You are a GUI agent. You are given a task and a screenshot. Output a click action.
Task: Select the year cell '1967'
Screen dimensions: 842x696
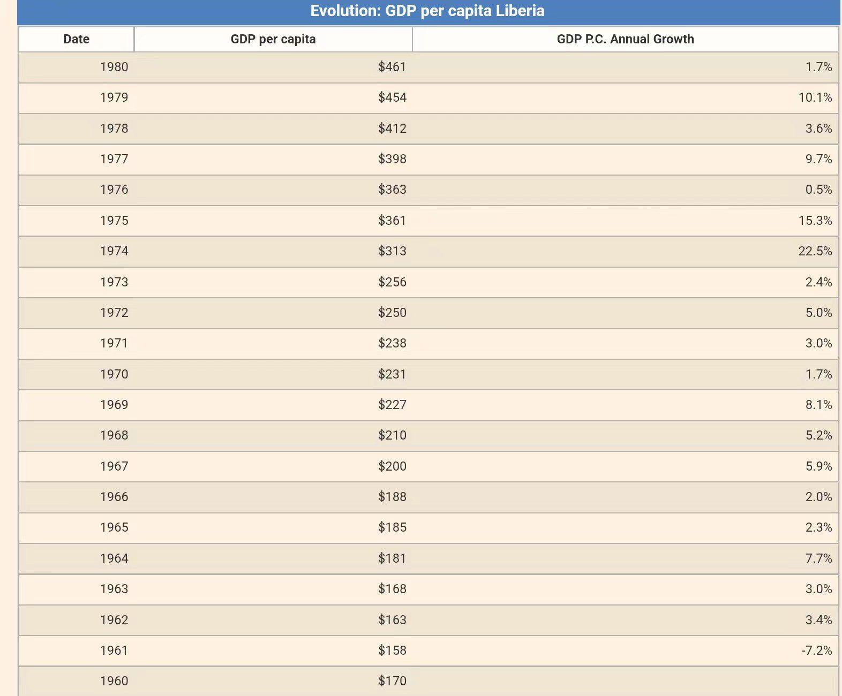(x=114, y=466)
